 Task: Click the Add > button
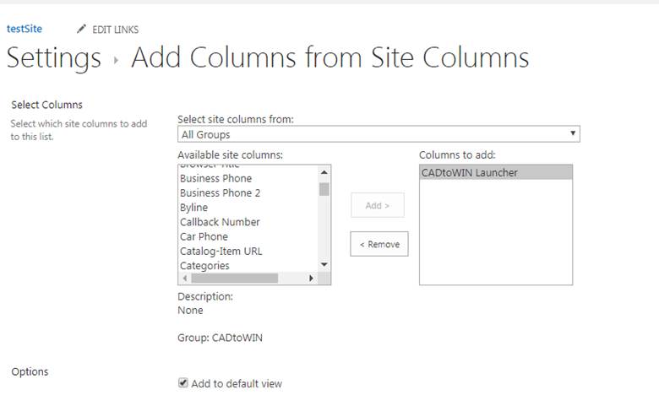tap(377, 205)
